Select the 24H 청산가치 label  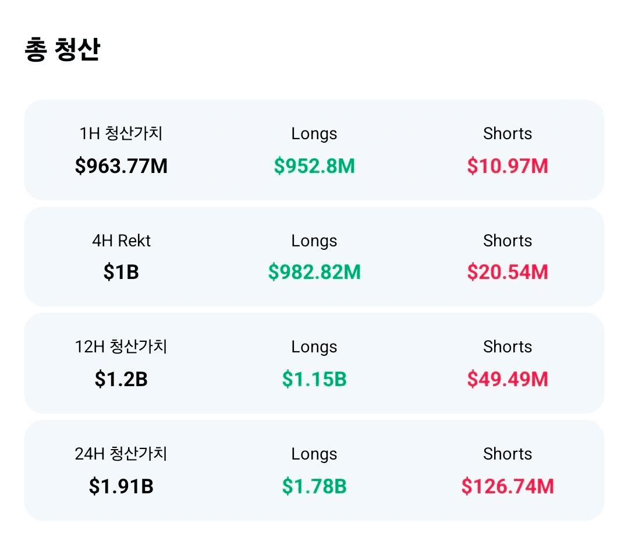coord(121,454)
